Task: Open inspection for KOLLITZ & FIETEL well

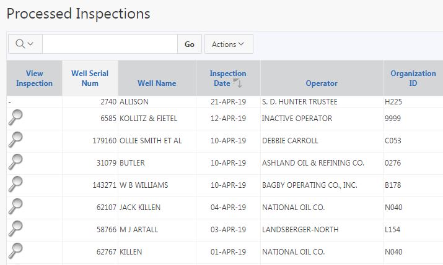Action: 15,117
